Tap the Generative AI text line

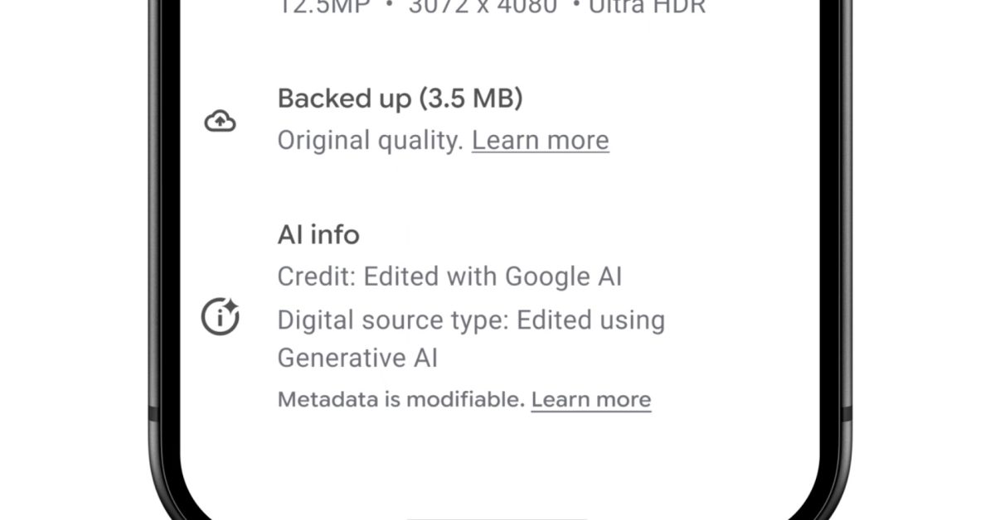tap(357, 359)
